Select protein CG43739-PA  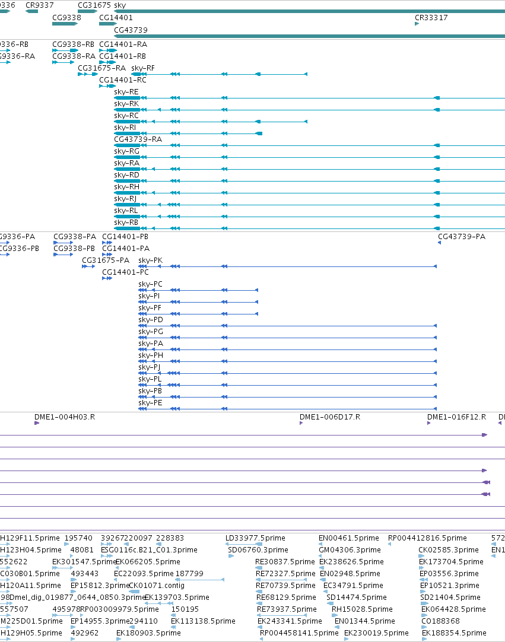click(462, 237)
